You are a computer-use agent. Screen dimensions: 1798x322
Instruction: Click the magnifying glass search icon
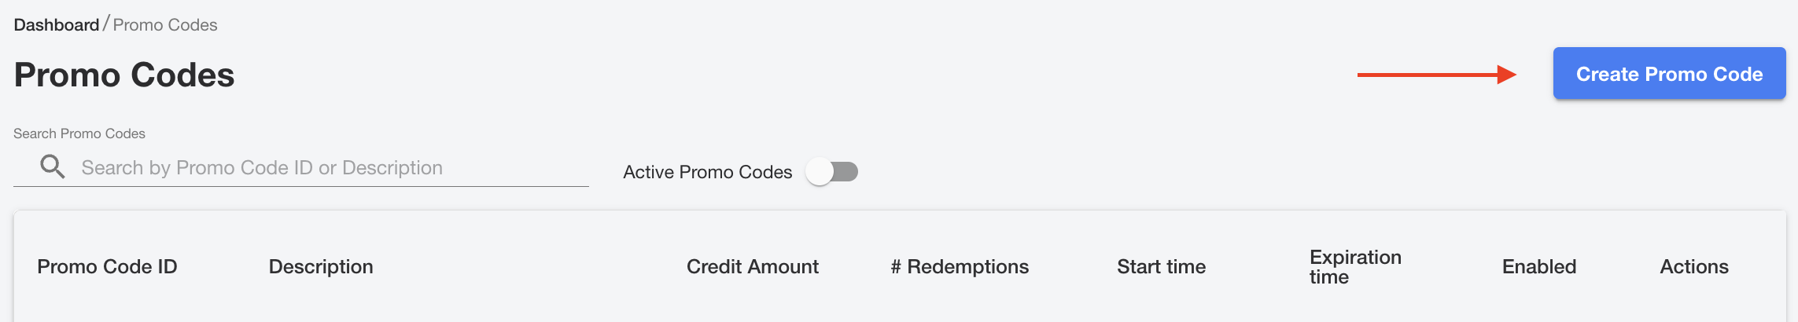tap(53, 166)
